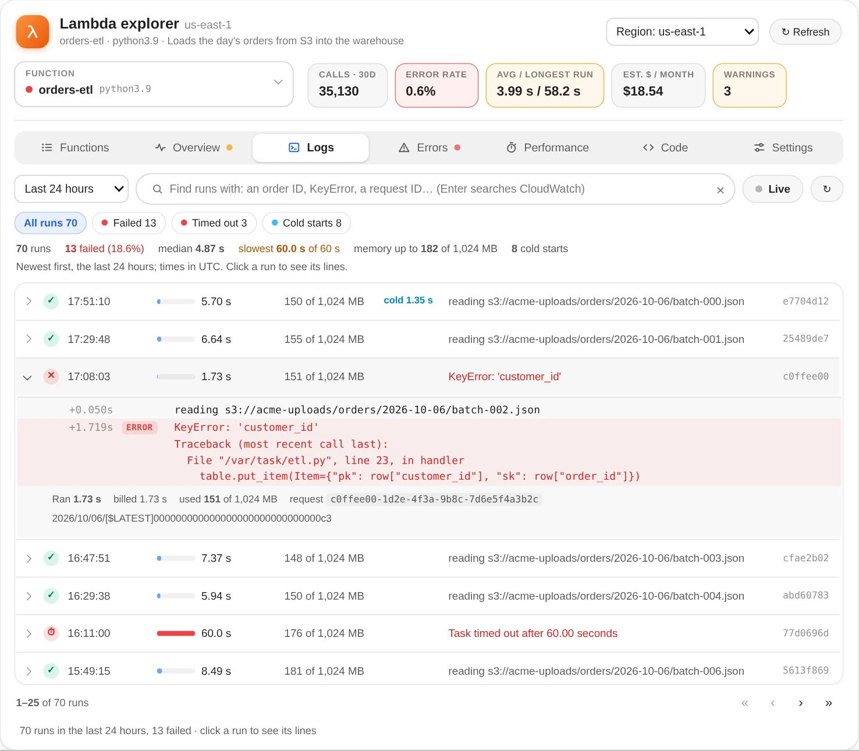Click the timeout stopwatch icon for run 16:11:00

(x=51, y=633)
